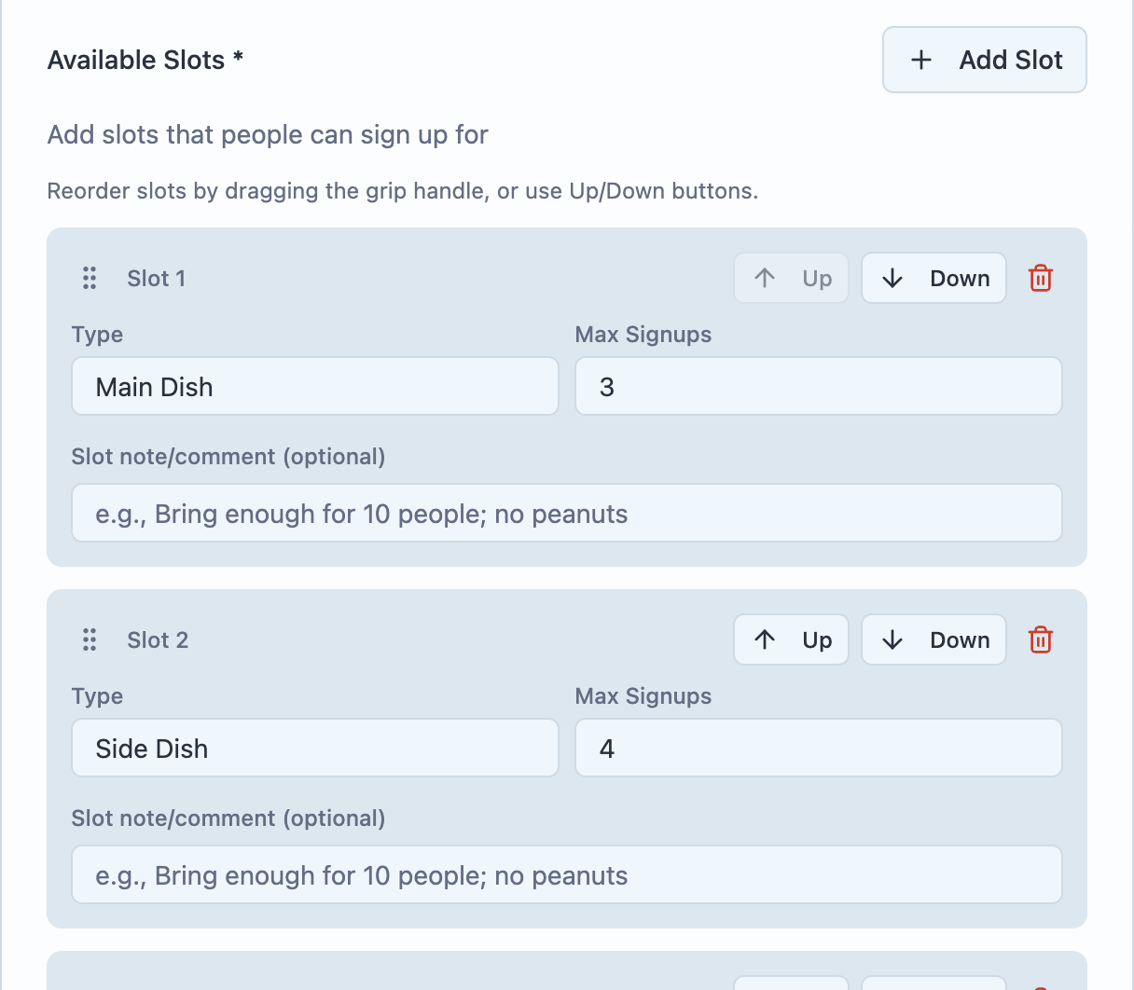Click the Slot 2 note/comment field

[x=566, y=874]
